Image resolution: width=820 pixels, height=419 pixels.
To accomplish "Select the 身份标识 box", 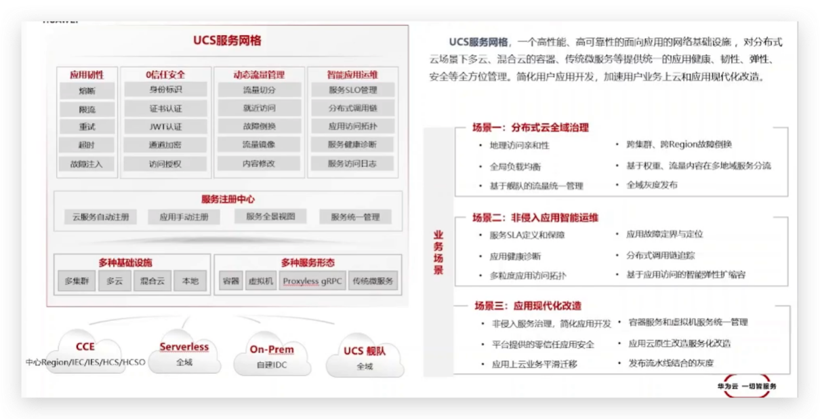I will point(165,89).
